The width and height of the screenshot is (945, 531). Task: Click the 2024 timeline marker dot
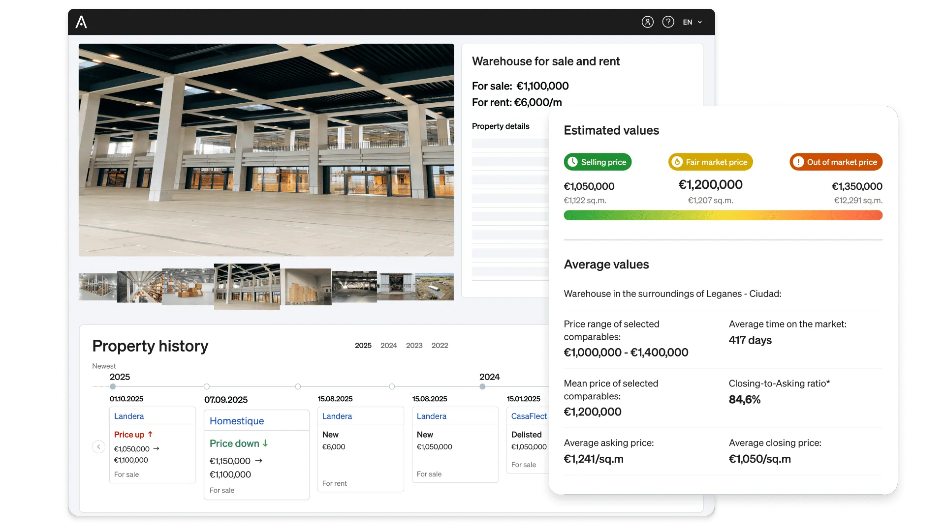click(x=482, y=386)
